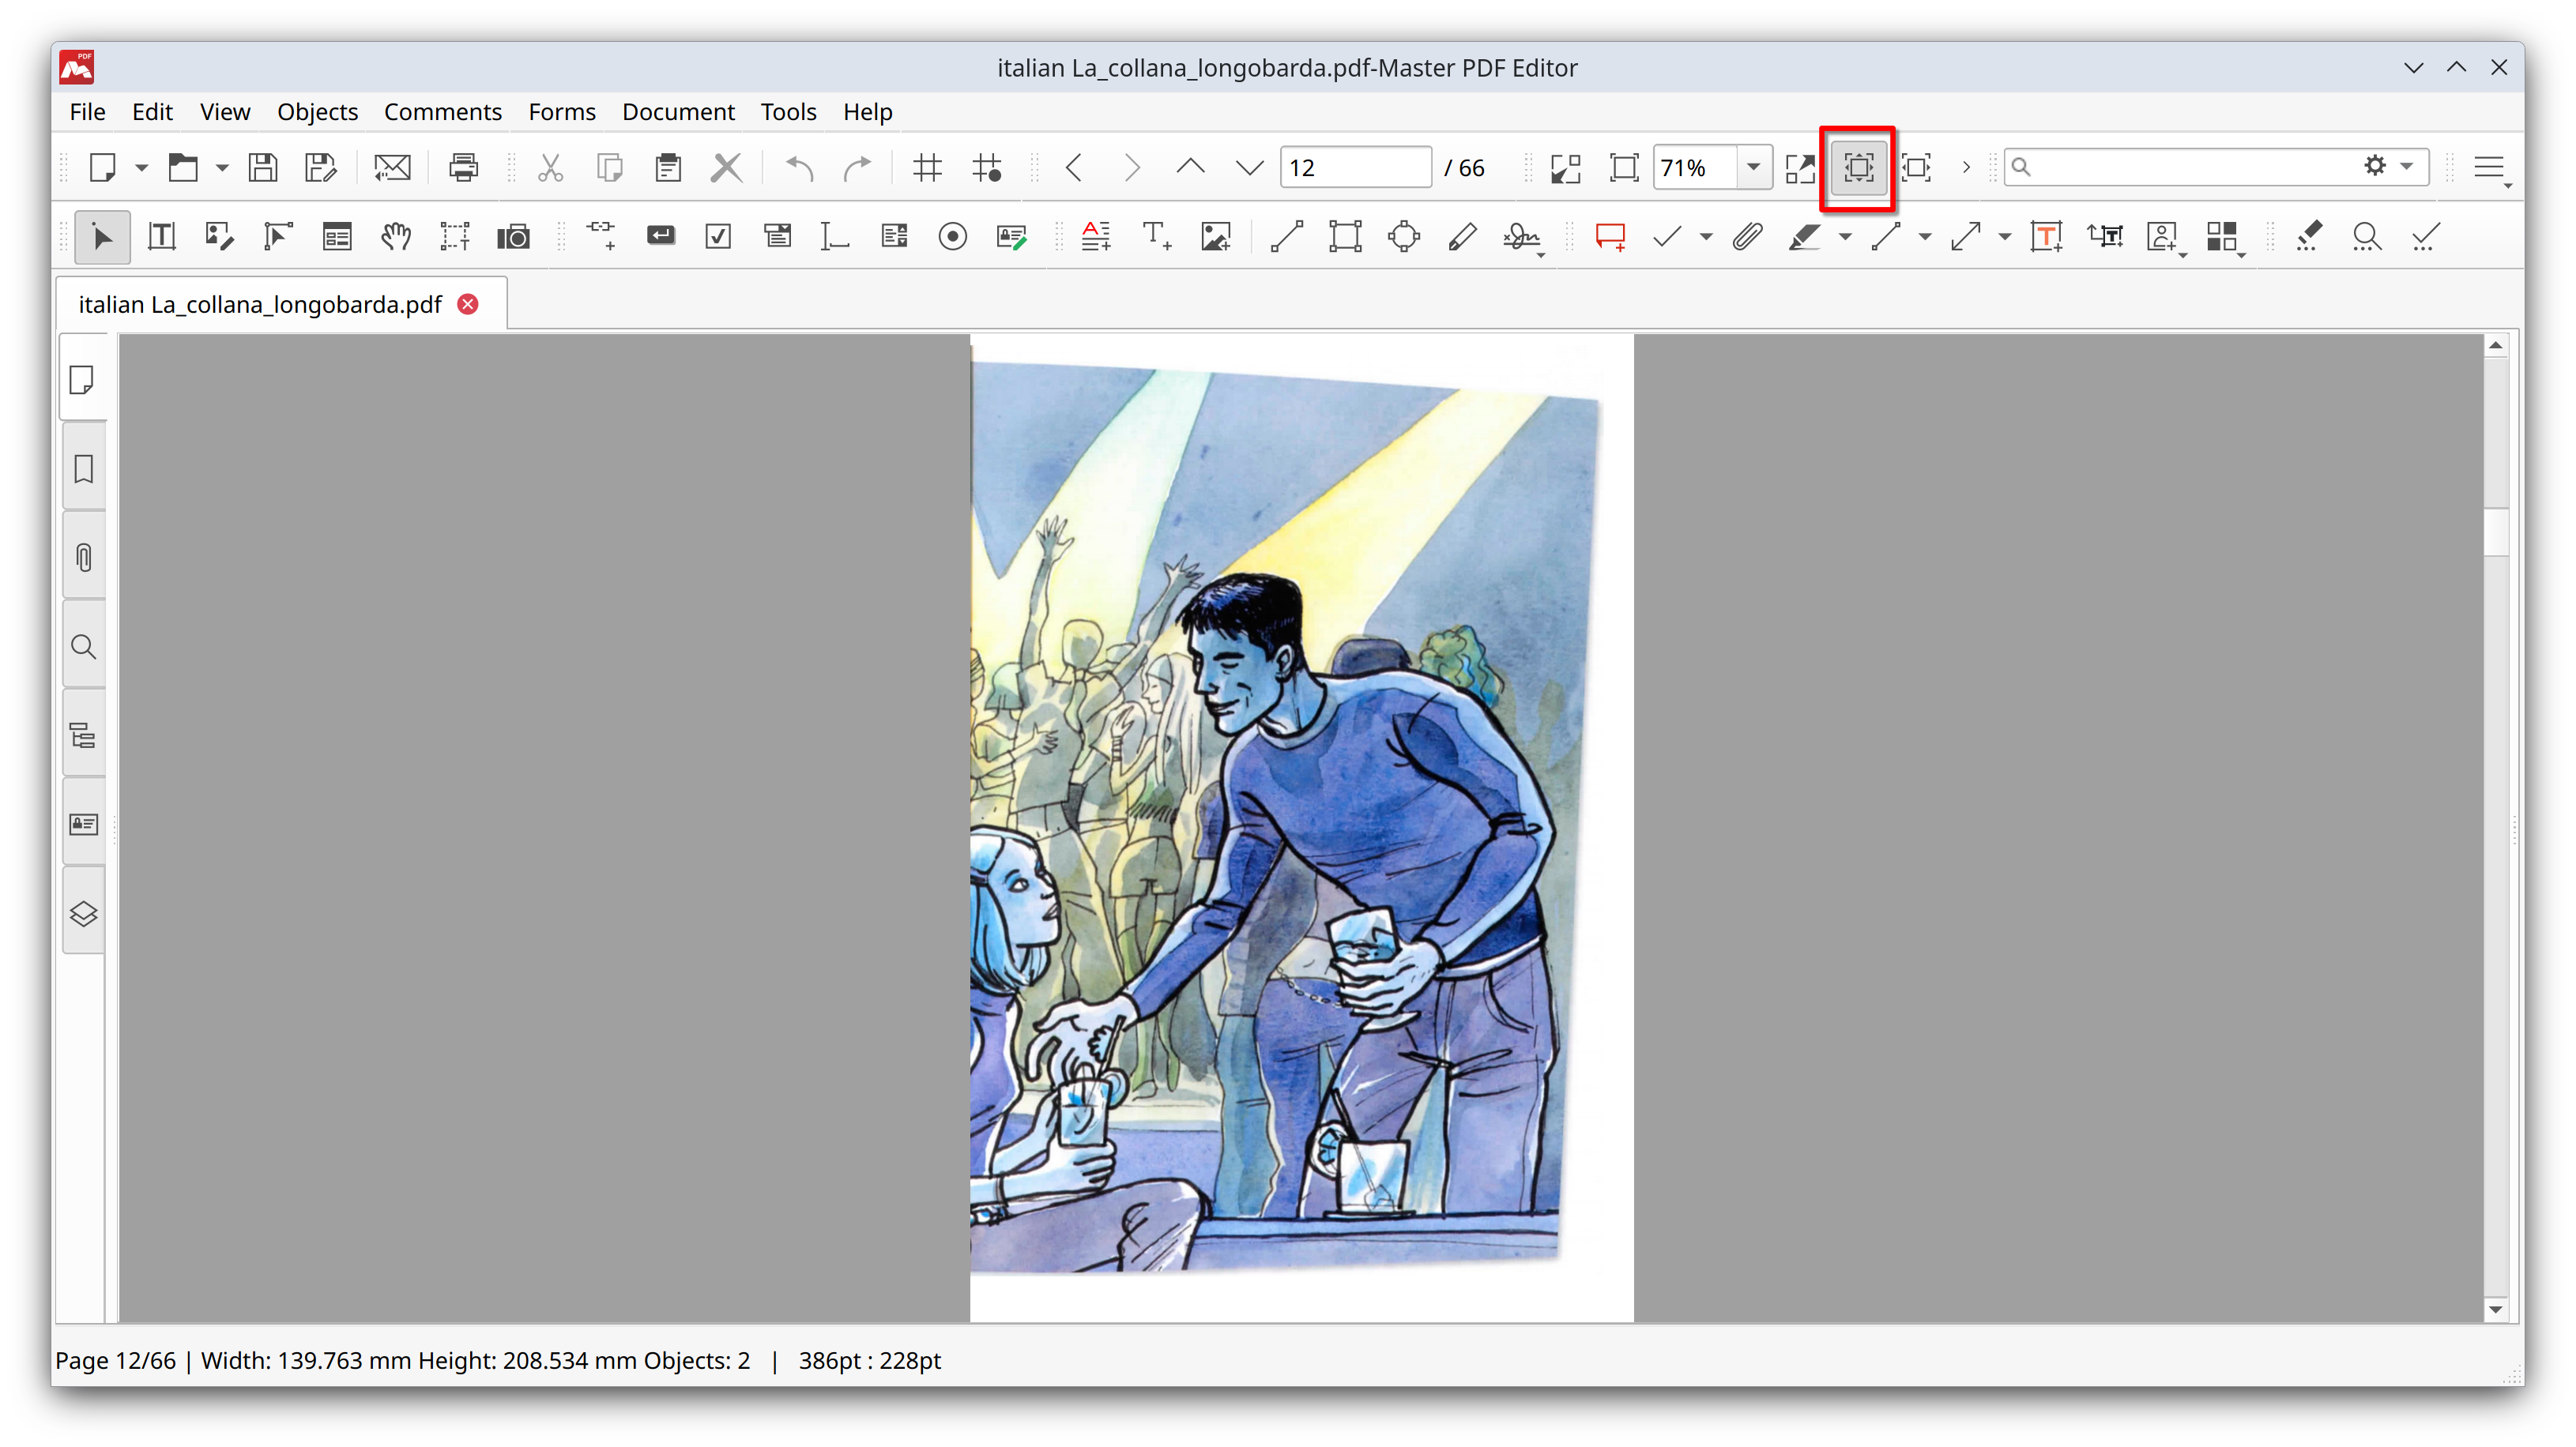Select the Hand pan tool
Screen dimensions: 2576x1447
[x=396, y=237]
